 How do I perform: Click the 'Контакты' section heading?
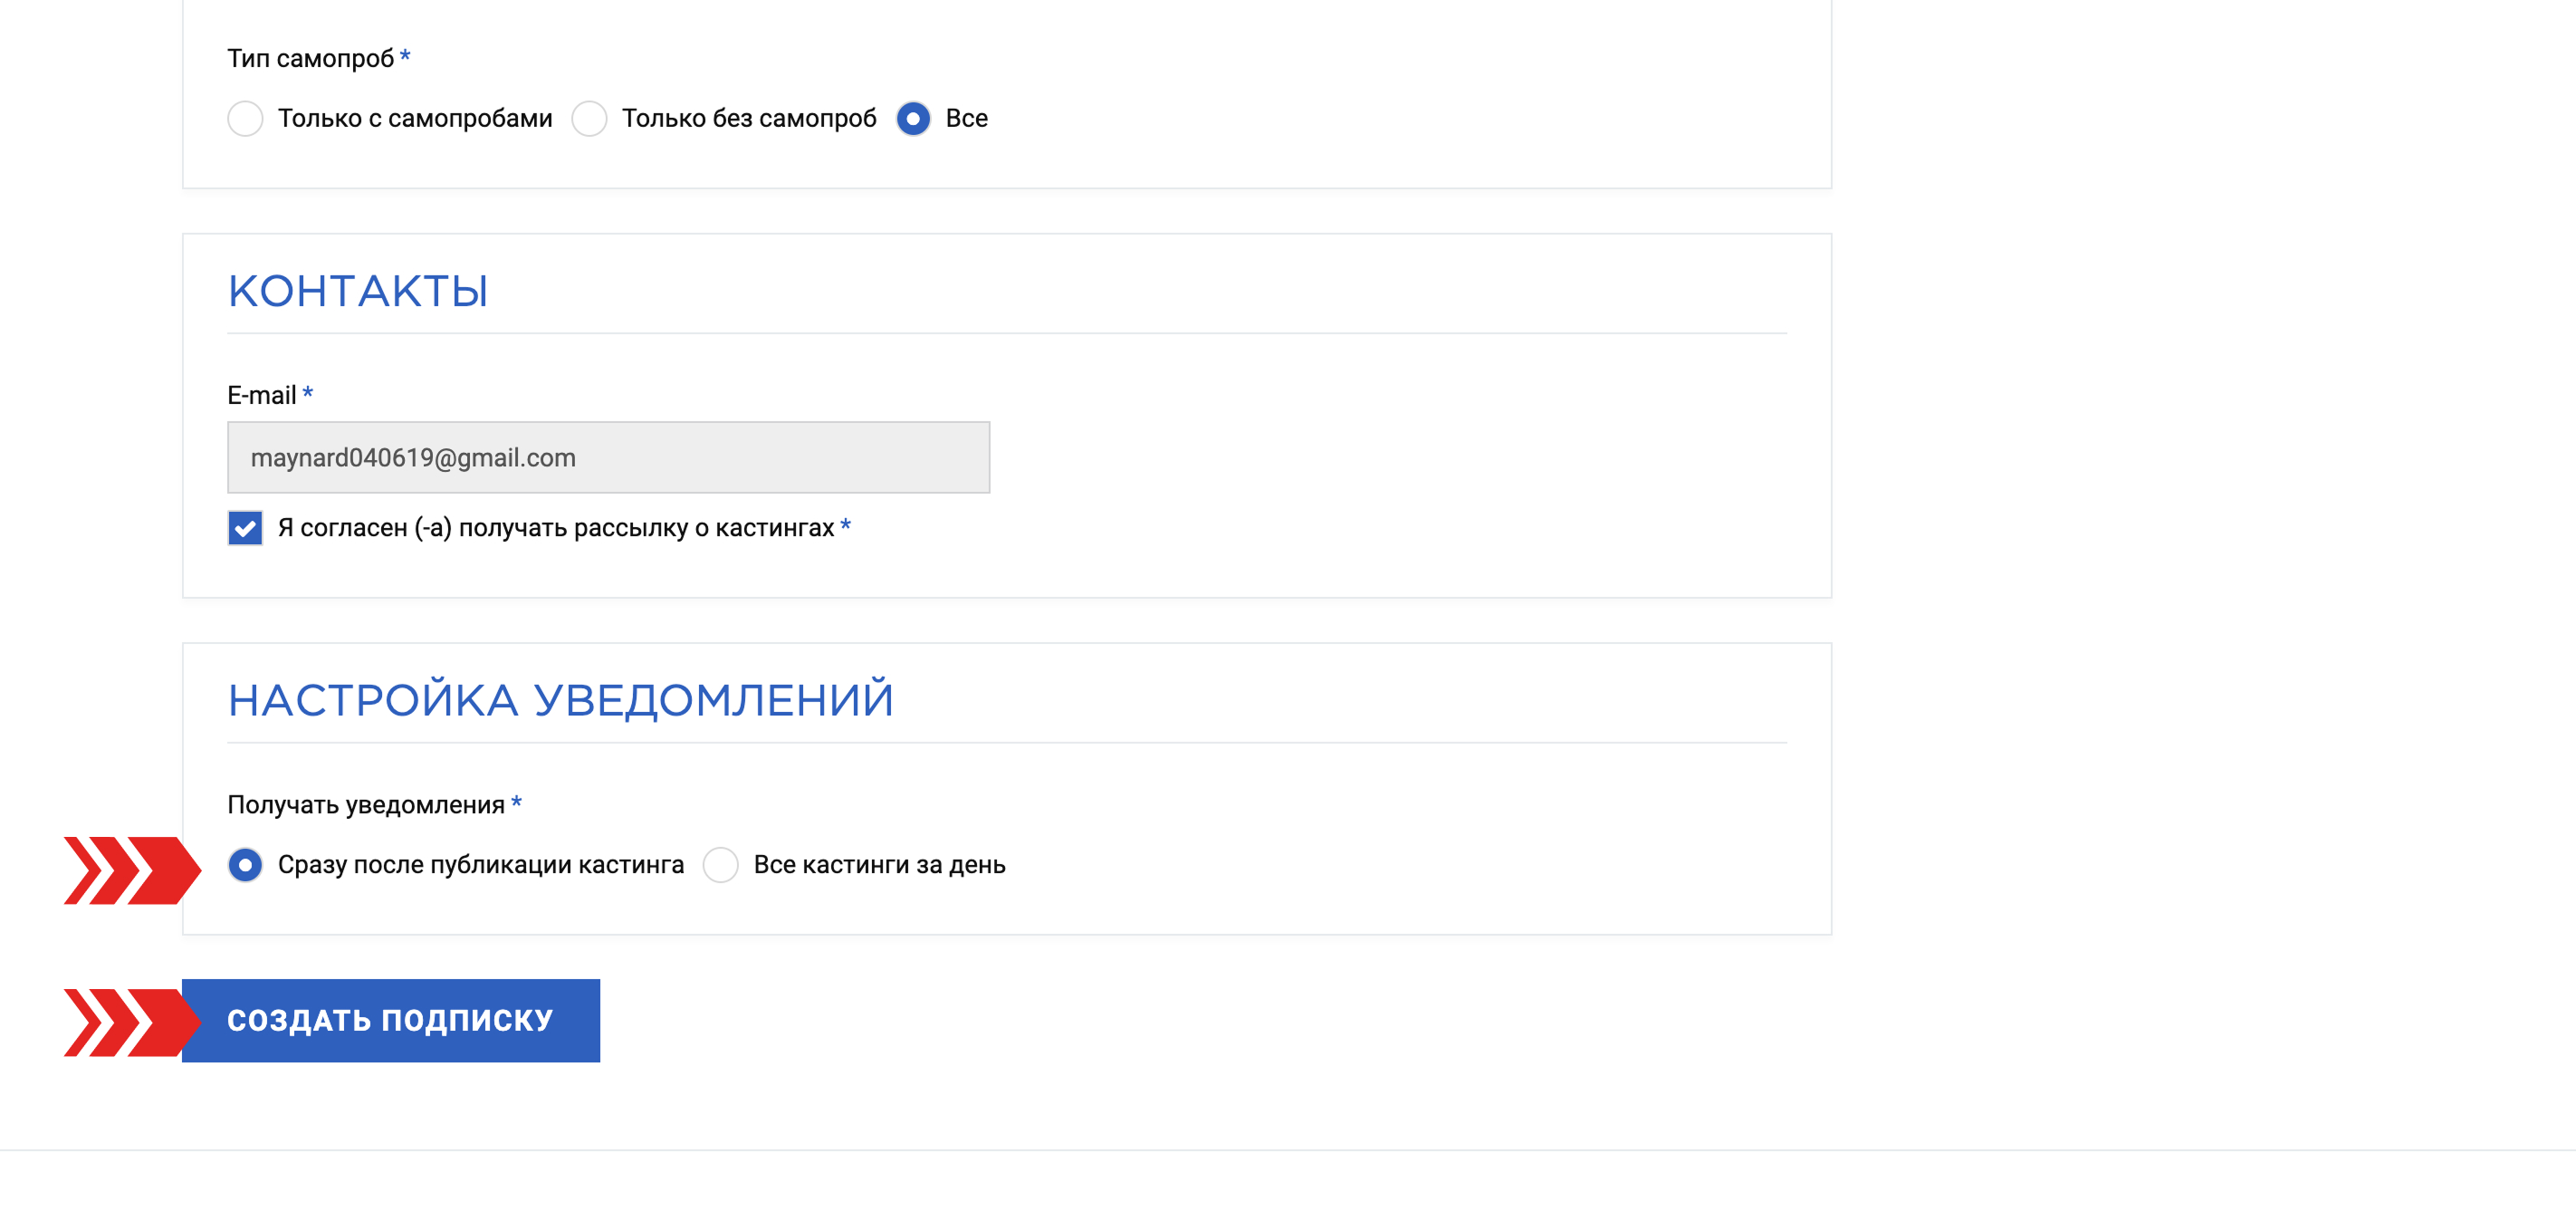358,292
